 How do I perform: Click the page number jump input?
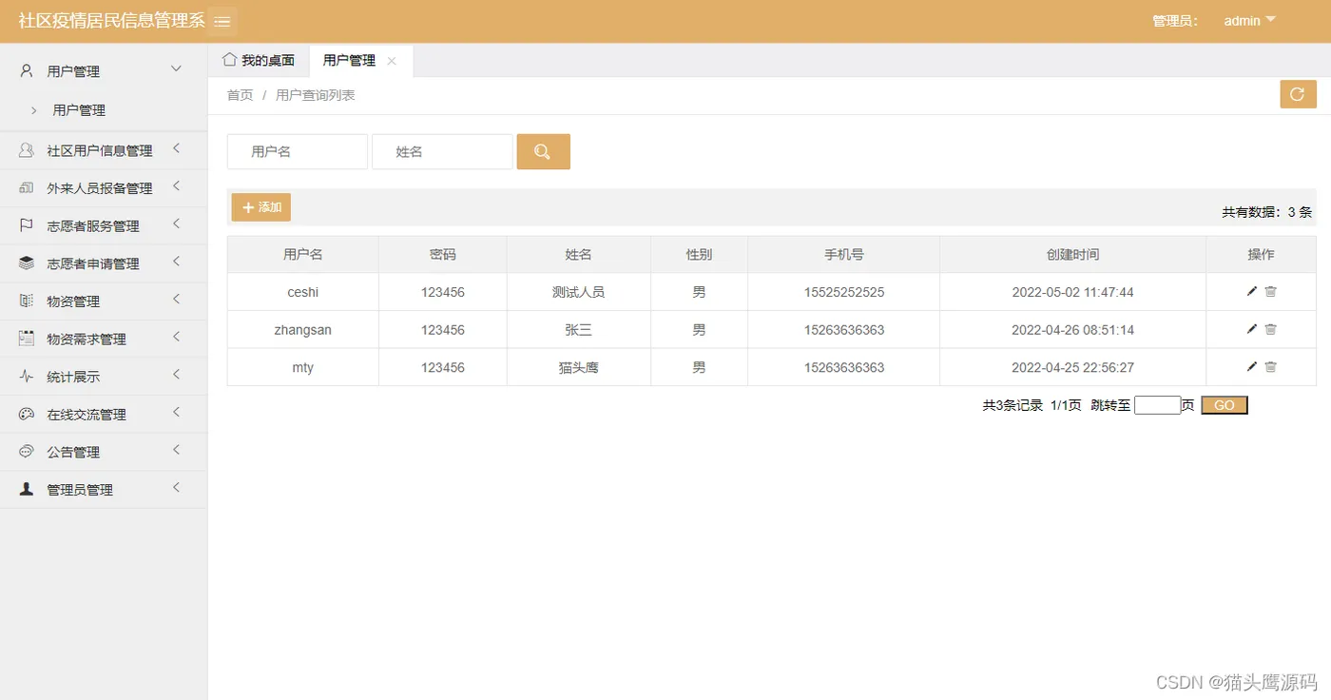[1157, 405]
